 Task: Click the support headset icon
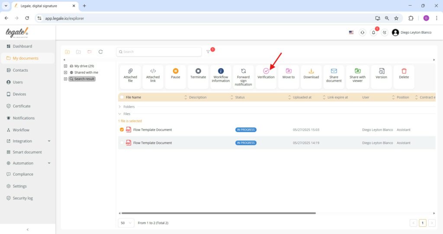[362, 32]
